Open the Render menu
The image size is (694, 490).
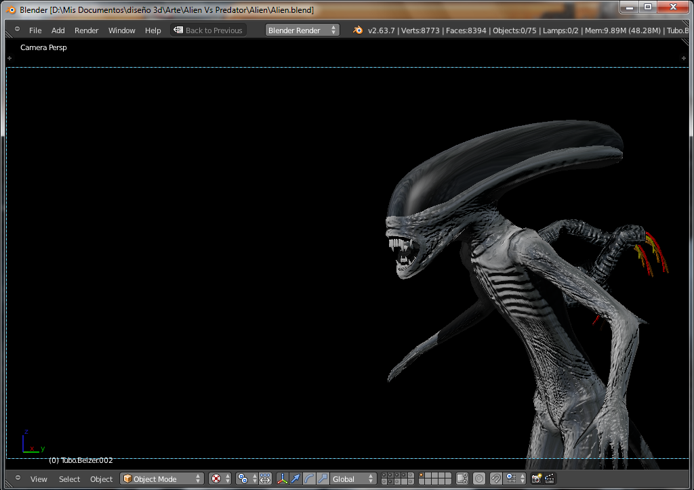[86, 30]
